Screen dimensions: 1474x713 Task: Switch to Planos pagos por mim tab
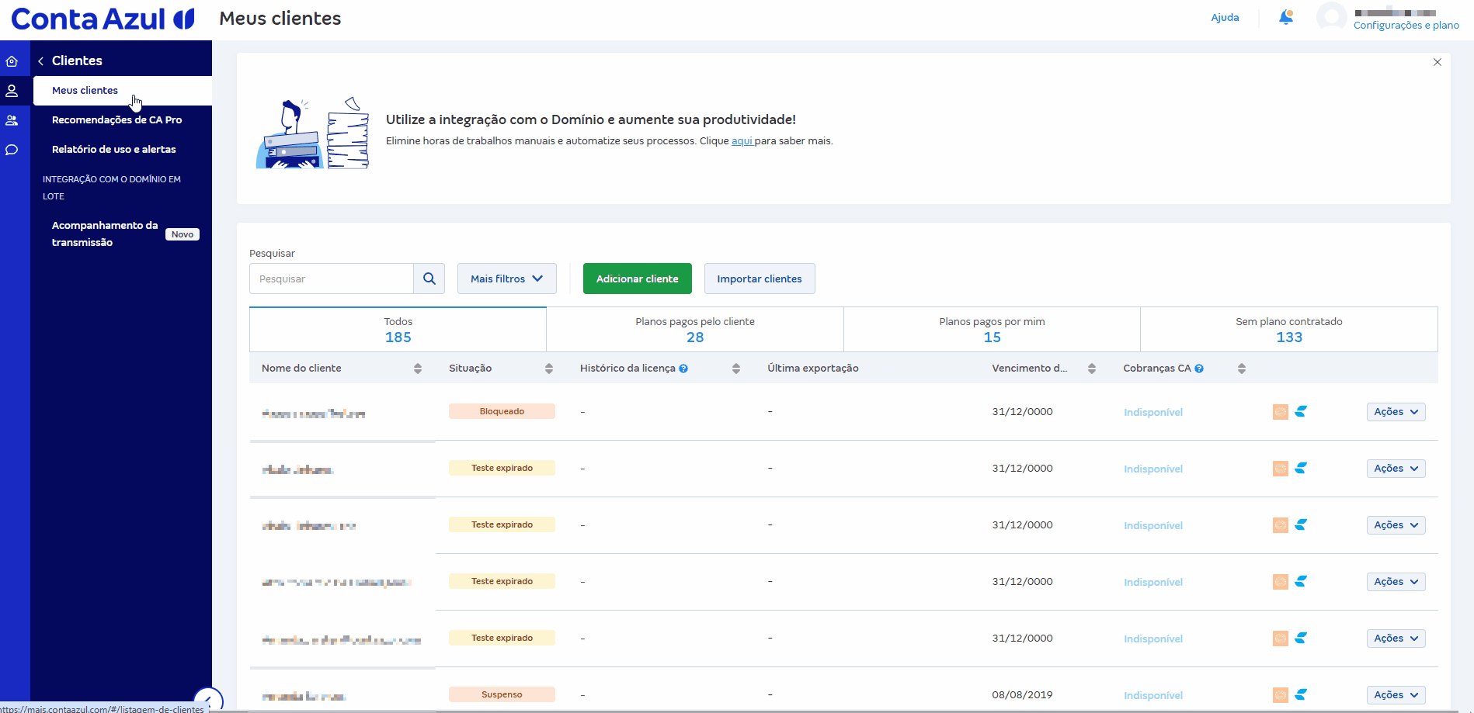pyautogui.click(x=992, y=330)
